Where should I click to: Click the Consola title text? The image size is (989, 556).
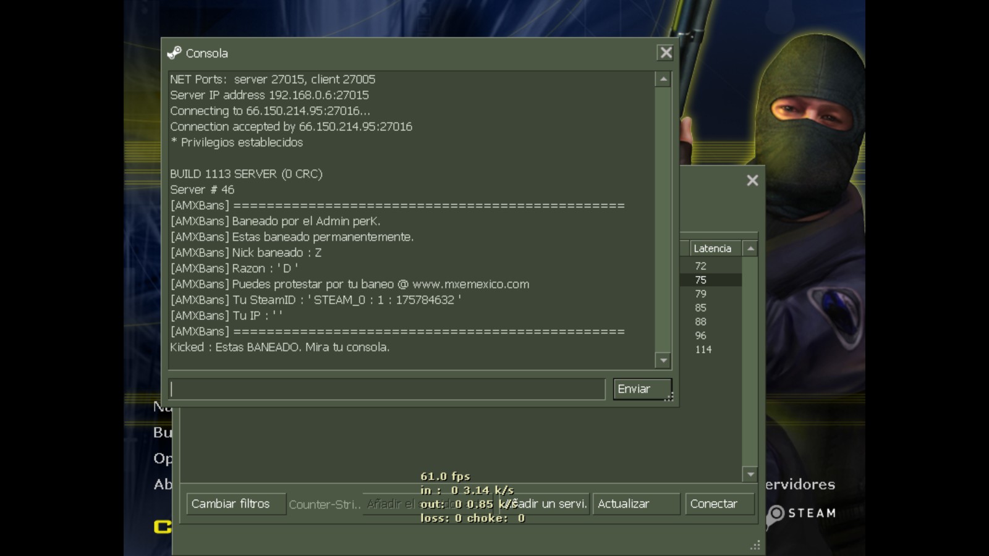[x=206, y=53]
